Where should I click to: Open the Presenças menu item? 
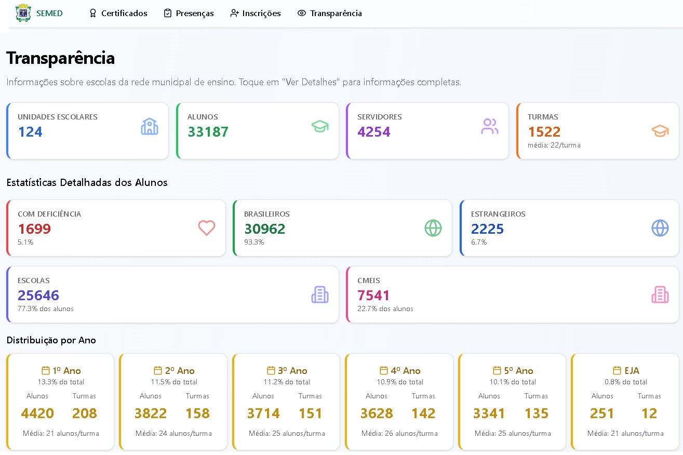[x=189, y=14]
